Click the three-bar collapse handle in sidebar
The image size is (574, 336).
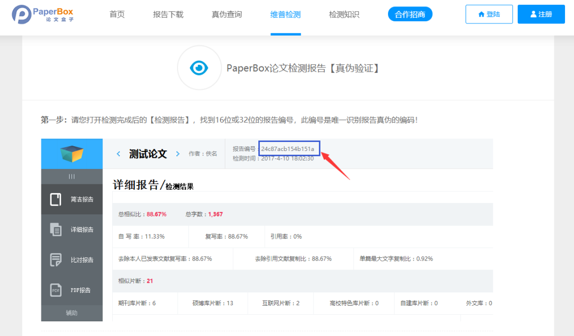pos(72,177)
